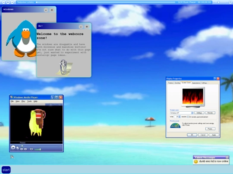Click the Display Properties help question icon
The width and height of the screenshot is (233, 174).
point(215,79)
